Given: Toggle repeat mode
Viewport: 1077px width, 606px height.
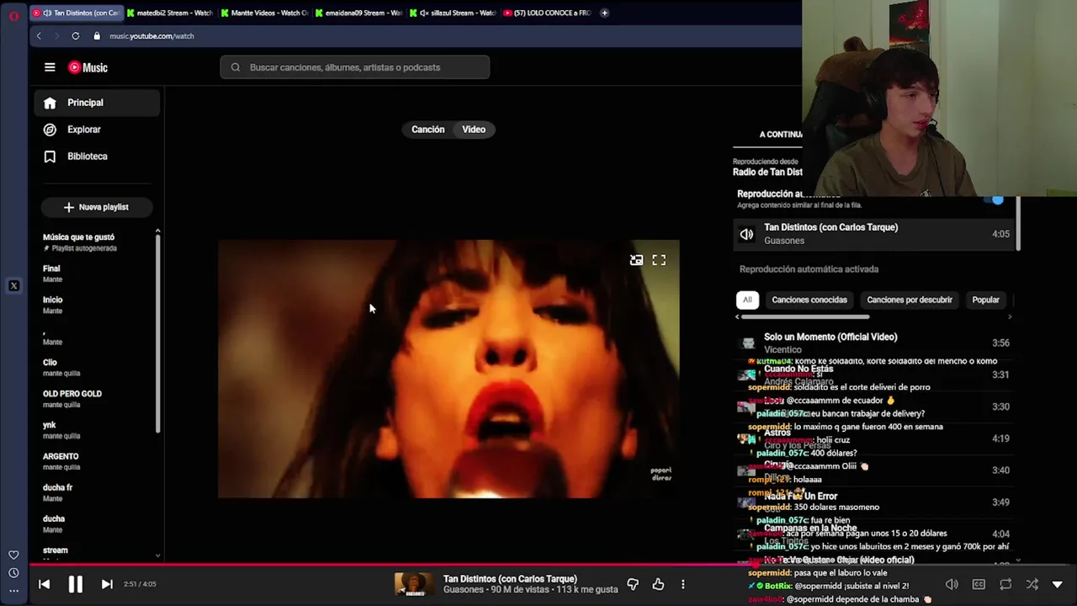Looking at the screenshot, I should click(x=1005, y=584).
